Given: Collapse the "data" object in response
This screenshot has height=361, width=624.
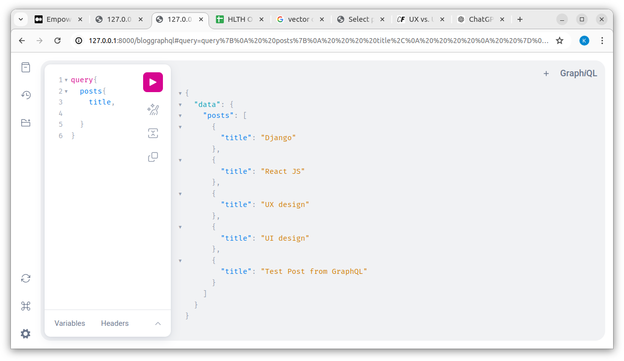Looking at the screenshot, I should tap(180, 104).
